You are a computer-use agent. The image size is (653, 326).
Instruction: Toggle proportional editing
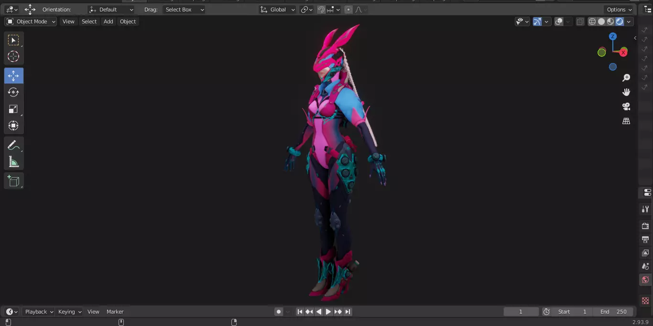[348, 10]
